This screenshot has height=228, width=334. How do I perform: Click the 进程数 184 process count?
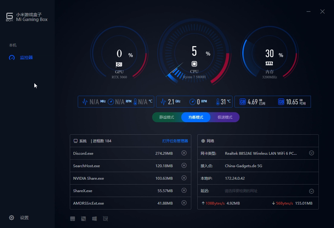coord(102,141)
